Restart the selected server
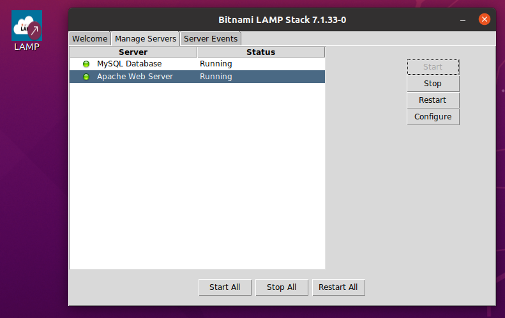The height and width of the screenshot is (318, 505). pos(433,100)
